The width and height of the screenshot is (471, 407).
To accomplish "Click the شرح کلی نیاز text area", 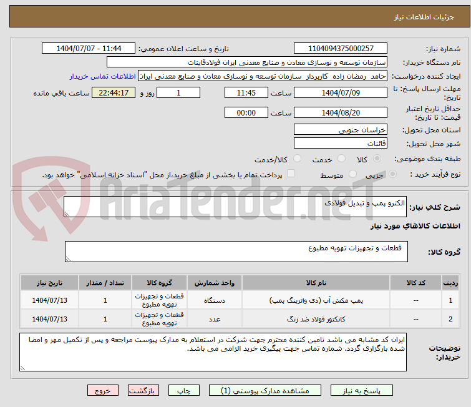I will 235,207.
